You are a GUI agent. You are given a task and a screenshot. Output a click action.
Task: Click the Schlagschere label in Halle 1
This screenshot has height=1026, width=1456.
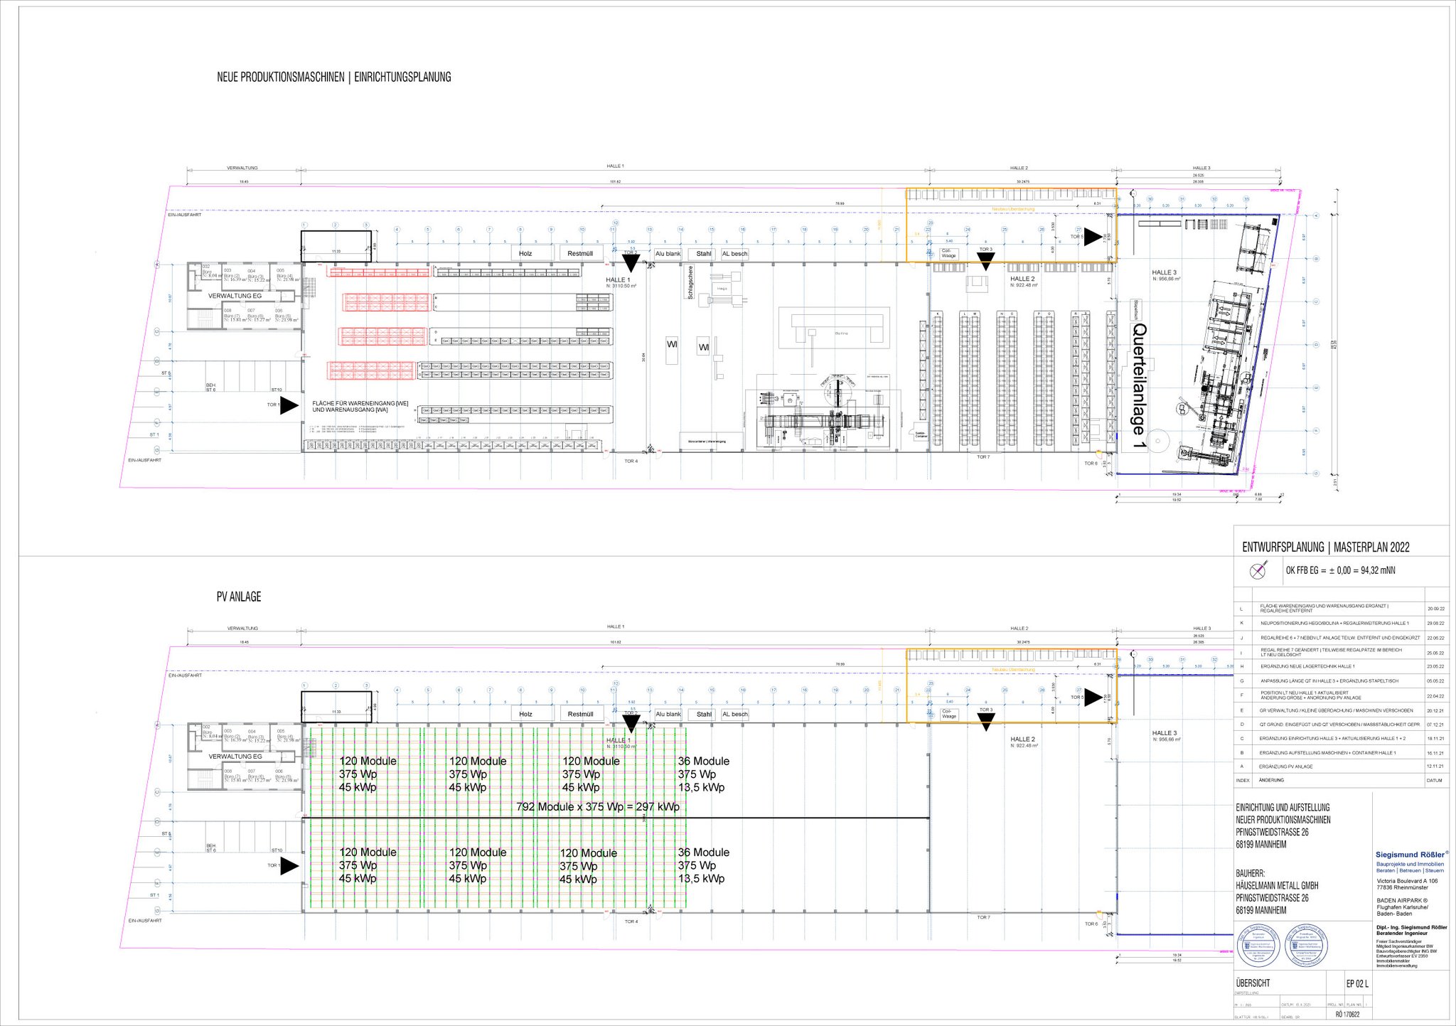click(690, 282)
